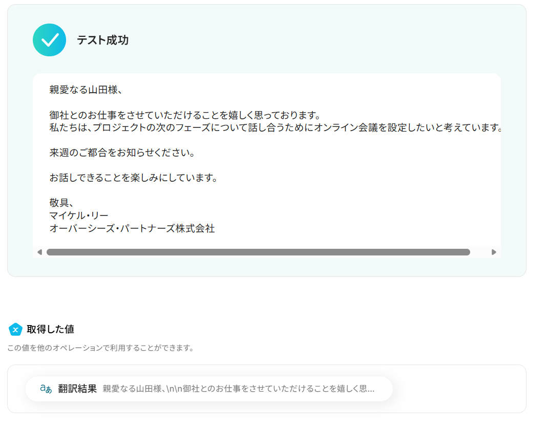Click the company name オーバーシーズ・パートナーズ株式会社
The height and width of the screenshot is (429, 547).
pos(132,228)
